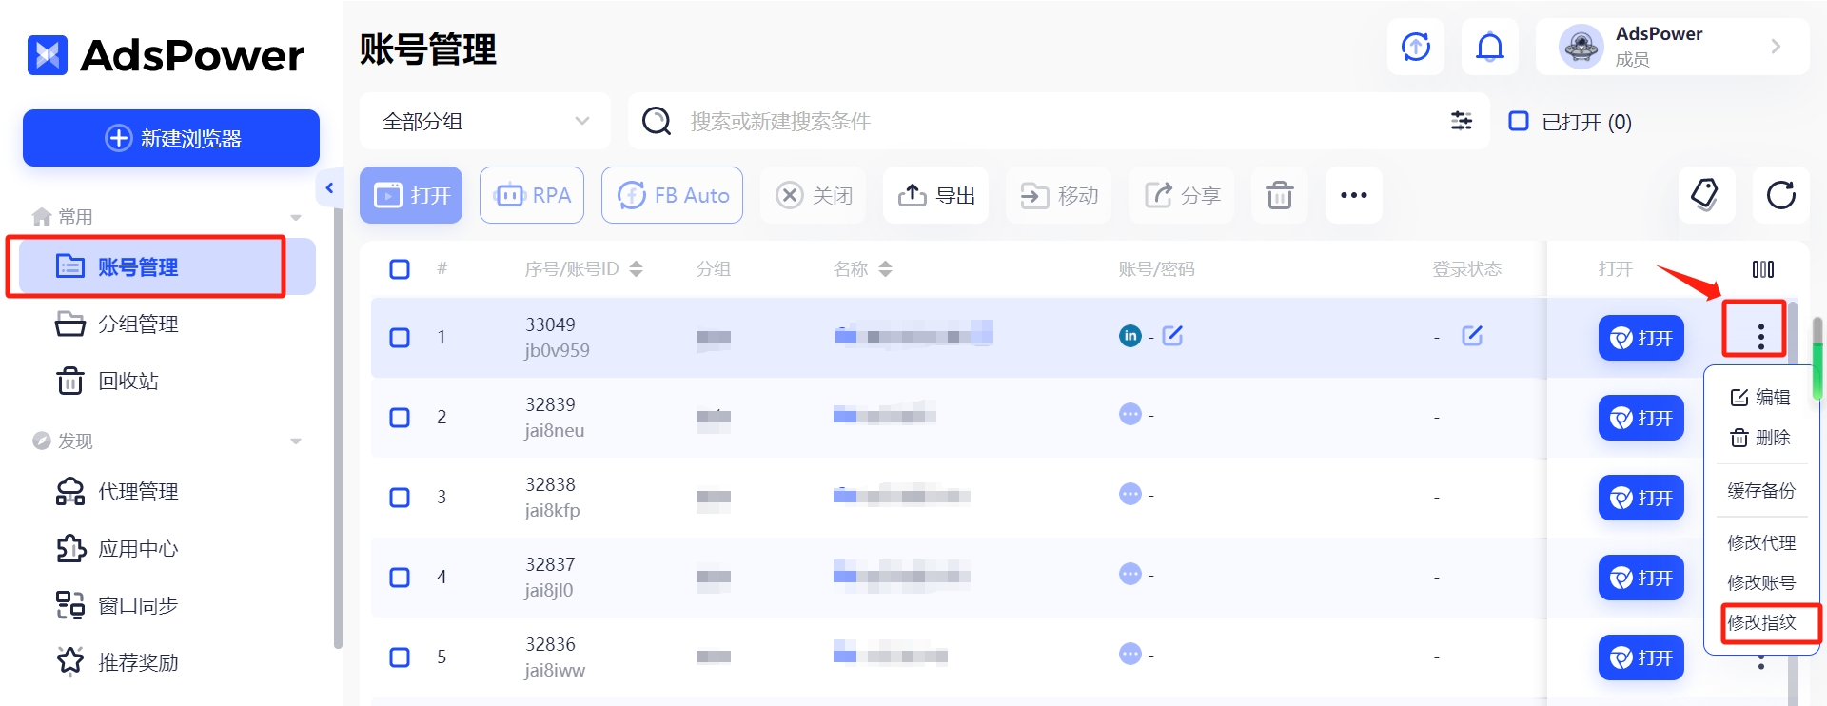Click the tag label icon

click(x=1706, y=195)
